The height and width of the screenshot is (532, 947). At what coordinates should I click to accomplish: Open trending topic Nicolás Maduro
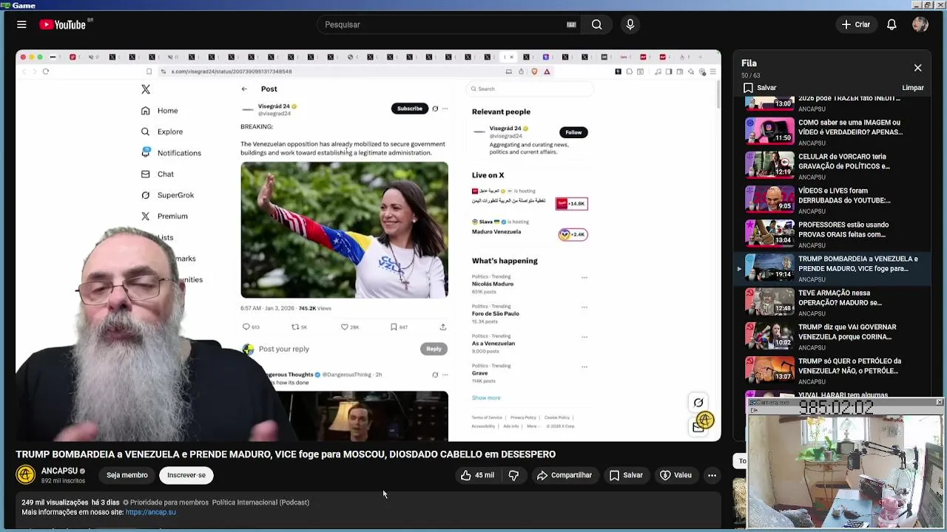pyautogui.click(x=493, y=284)
